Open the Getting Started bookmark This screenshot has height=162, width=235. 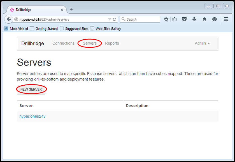(x=44, y=29)
